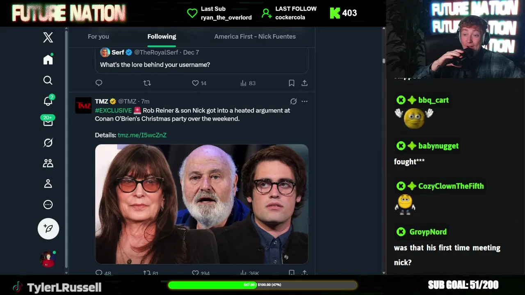Viewport: 525px width, 295px height.
Task: Like the post with 14 likes
Action: (199, 83)
